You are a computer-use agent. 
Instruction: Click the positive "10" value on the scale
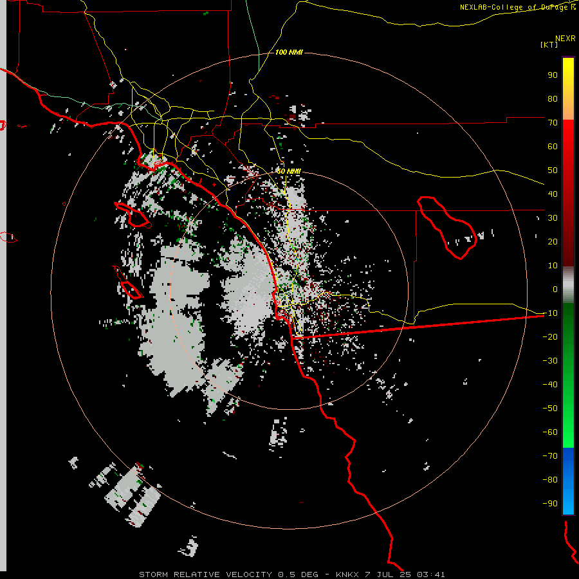coord(553,266)
